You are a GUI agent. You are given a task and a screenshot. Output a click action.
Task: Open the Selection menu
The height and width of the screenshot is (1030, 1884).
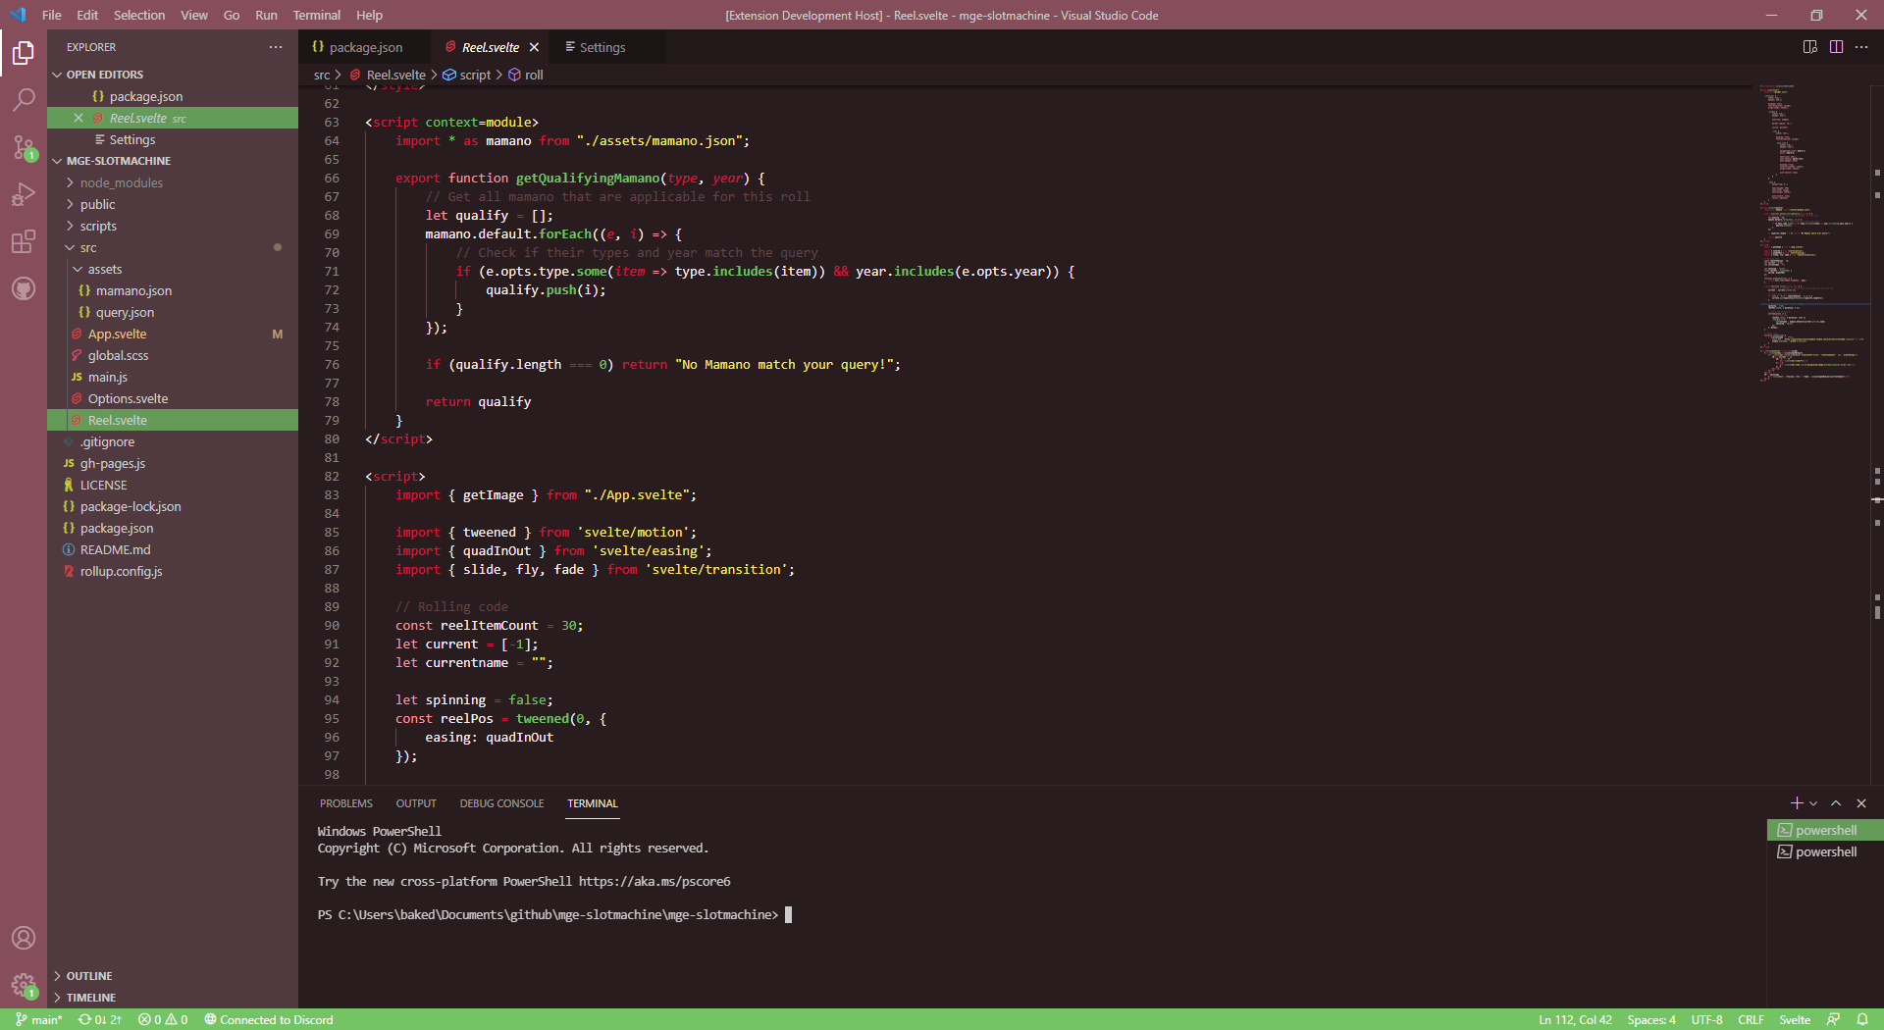coord(139,15)
